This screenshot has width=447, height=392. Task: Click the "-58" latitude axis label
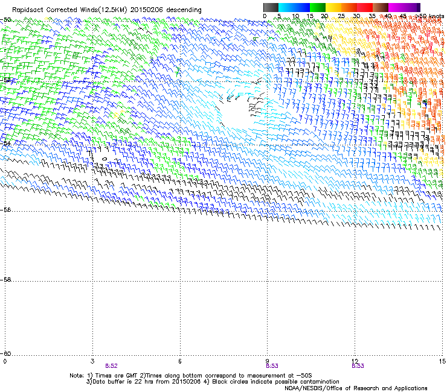(x=5, y=280)
